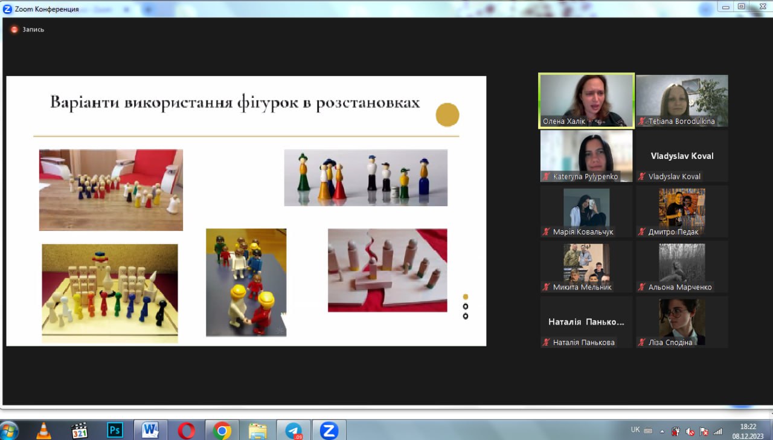Open the Windows Start menu

pos(10,430)
